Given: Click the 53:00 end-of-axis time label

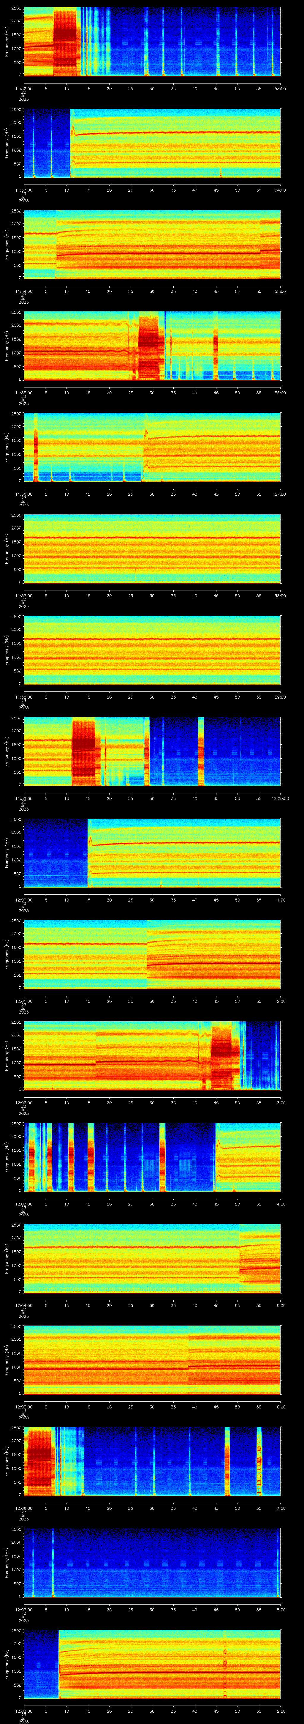Looking at the screenshot, I should tap(280, 88).
